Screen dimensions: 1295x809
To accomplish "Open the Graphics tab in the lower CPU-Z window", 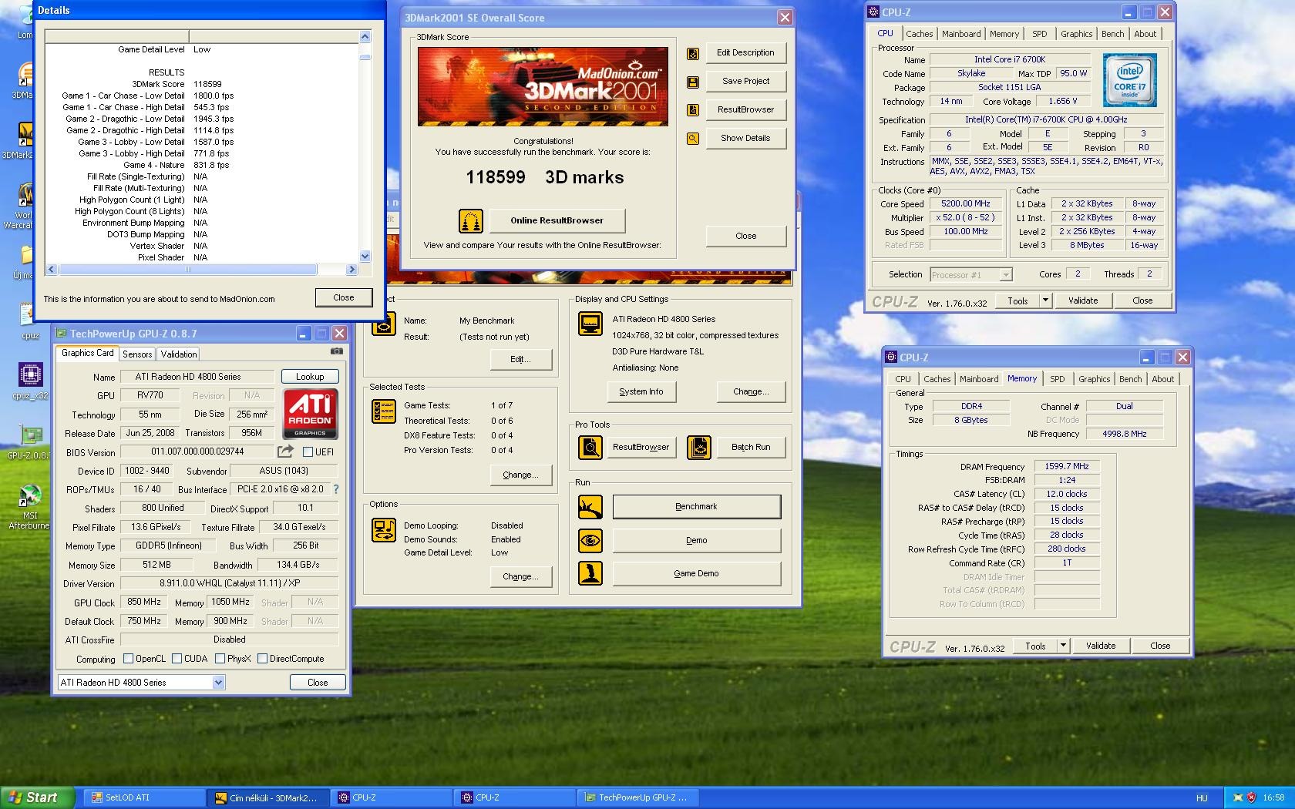I will (1095, 379).
